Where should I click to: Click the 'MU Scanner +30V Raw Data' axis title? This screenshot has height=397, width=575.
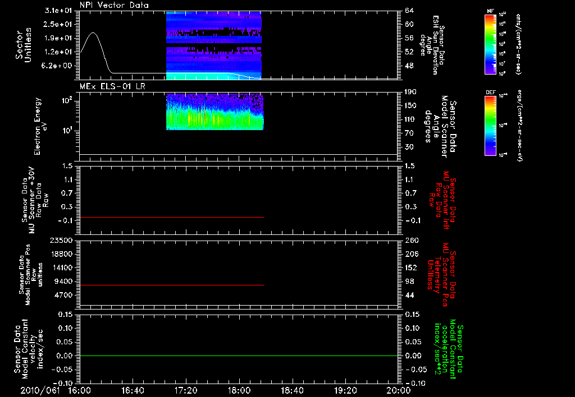(x=35, y=200)
